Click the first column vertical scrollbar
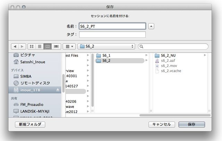The image size is (222, 141). (93, 80)
